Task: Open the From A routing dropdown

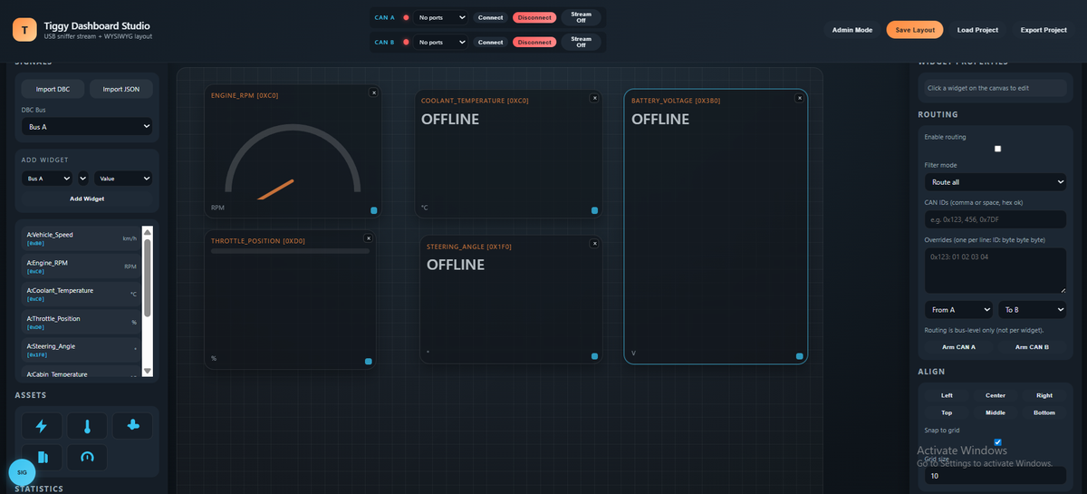Action: [x=959, y=310]
